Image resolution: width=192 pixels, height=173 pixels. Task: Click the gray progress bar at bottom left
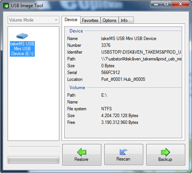tap(33, 160)
